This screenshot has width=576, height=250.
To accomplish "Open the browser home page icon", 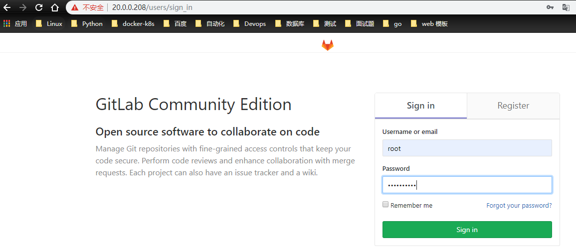I will 55,7.
